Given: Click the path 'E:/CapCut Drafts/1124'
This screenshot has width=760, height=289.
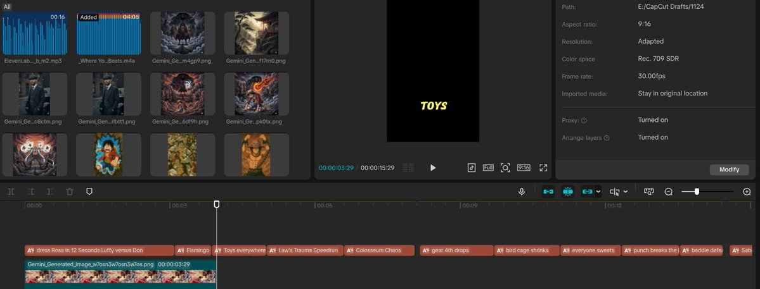Looking at the screenshot, I should pyautogui.click(x=671, y=7).
